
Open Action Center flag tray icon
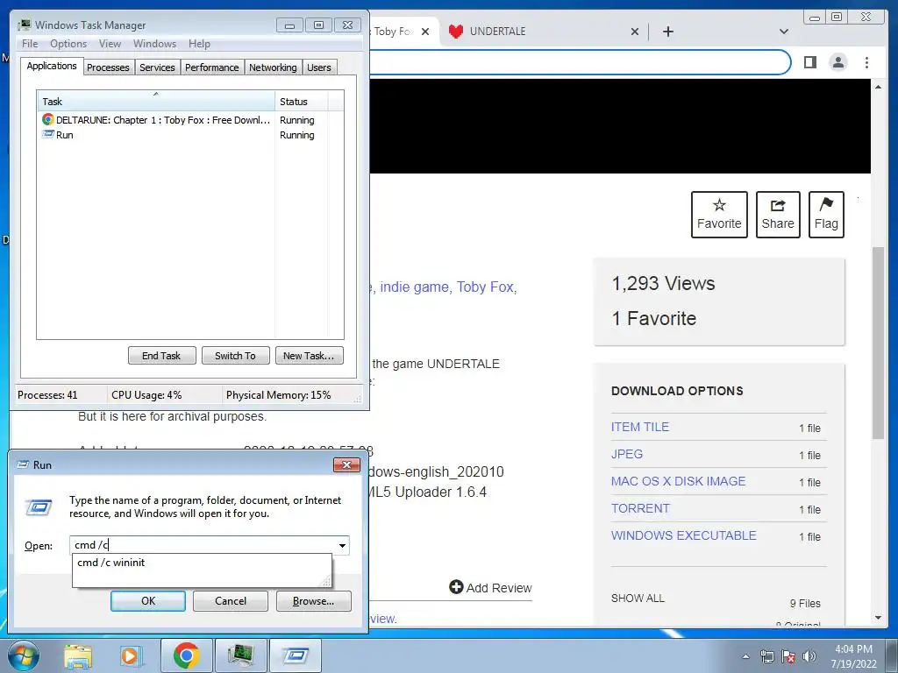pyautogui.click(x=788, y=656)
